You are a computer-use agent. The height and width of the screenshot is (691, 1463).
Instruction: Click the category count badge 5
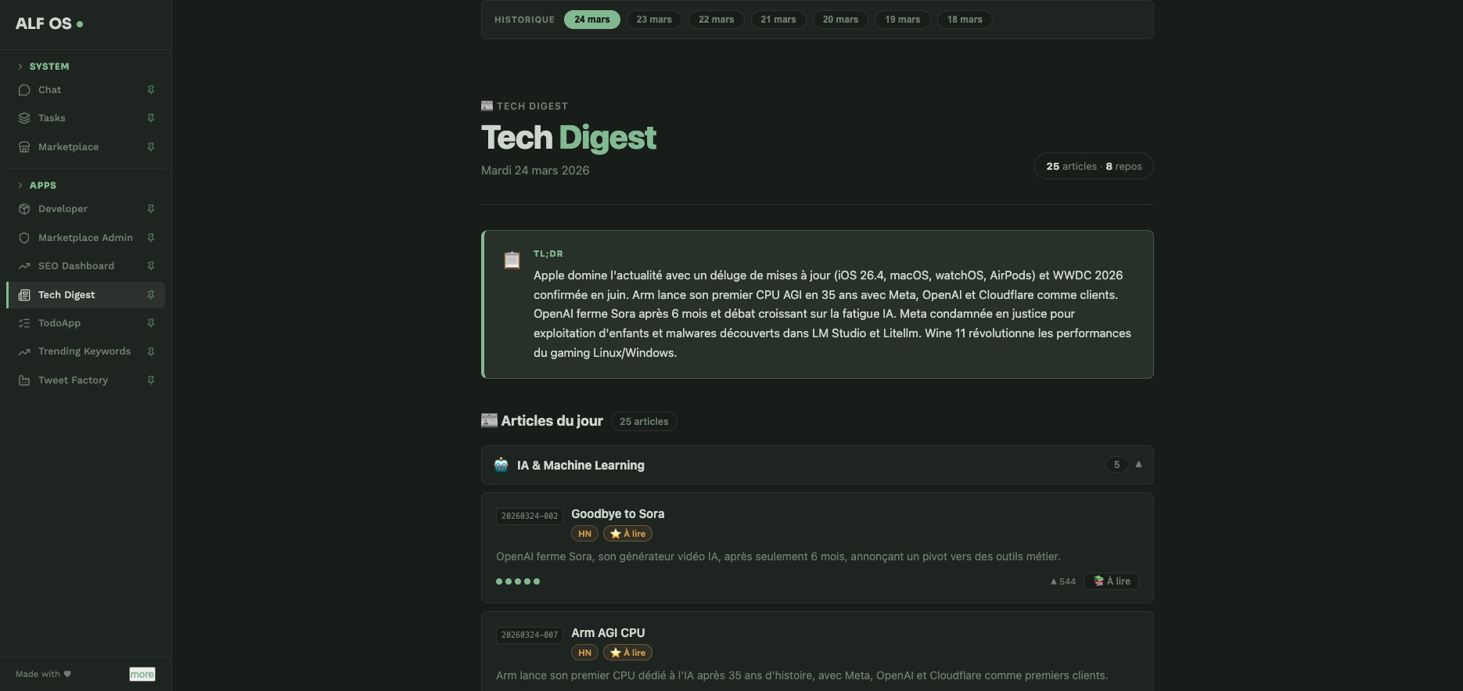click(1116, 465)
